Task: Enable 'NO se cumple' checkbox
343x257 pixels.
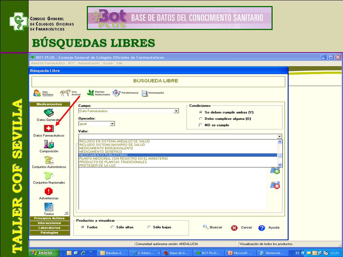Action: coord(200,125)
